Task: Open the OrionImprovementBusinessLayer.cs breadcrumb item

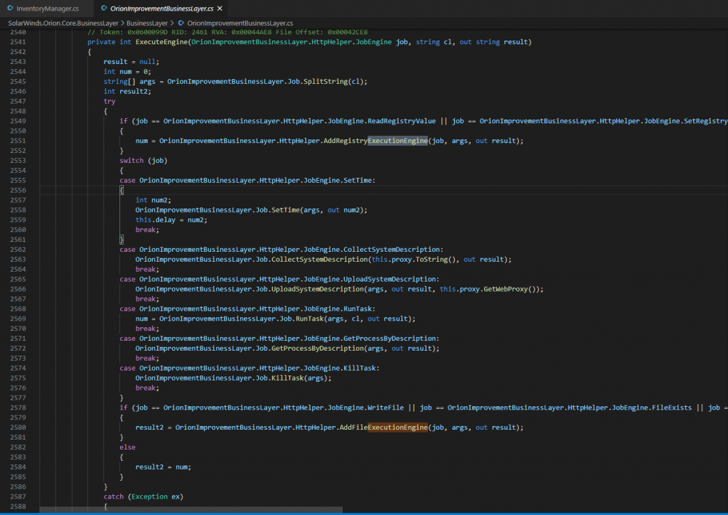Action: pyautogui.click(x=240, y=23)
